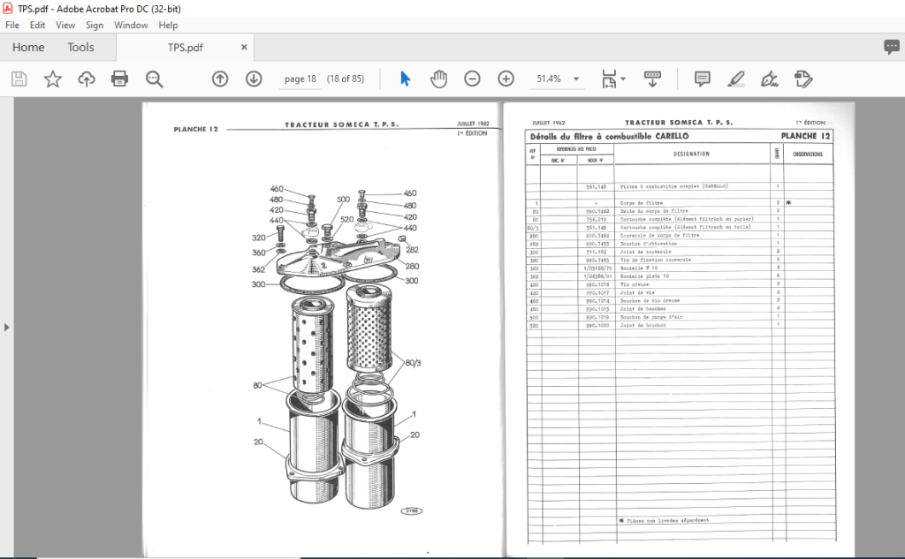905x559 pixels.
Task: Open the Window menu
Action: 131,26
